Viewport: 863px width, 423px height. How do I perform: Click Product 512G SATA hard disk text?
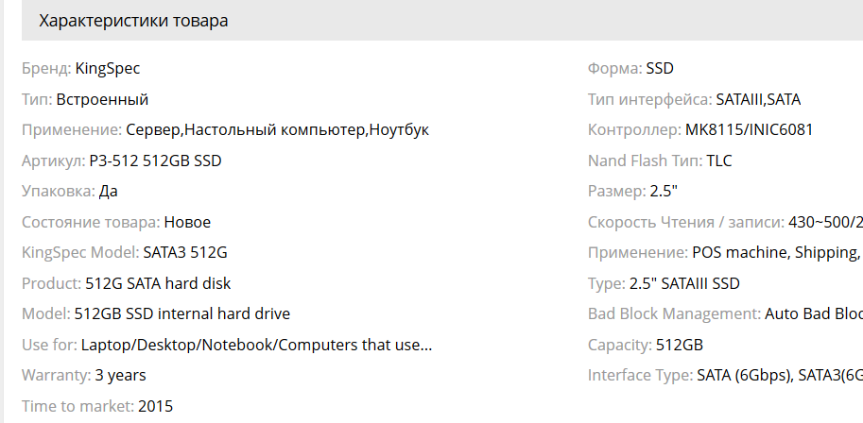coord(158,283)
